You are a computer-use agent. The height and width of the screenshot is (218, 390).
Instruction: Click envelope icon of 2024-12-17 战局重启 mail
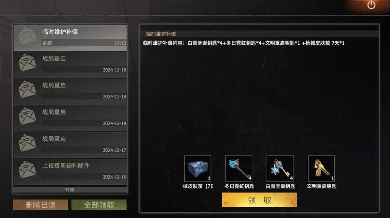(27, 143)
